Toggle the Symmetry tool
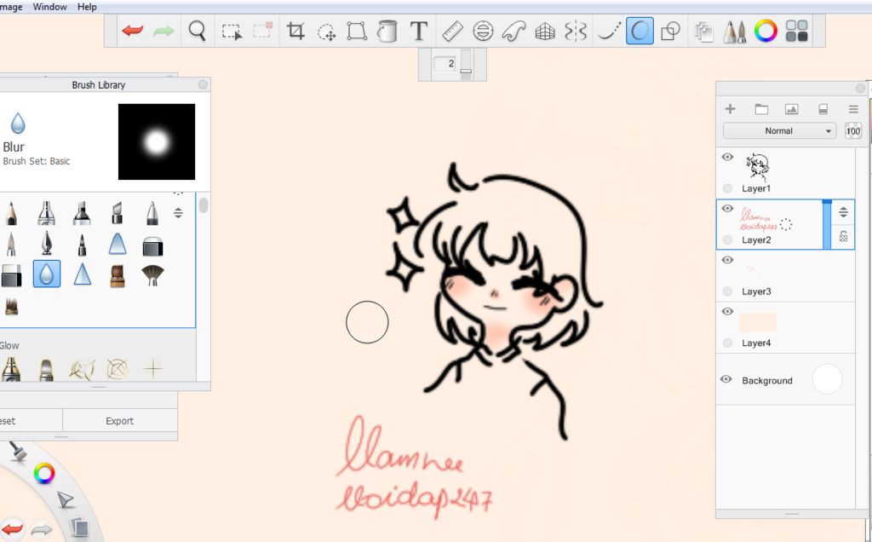The image size is (872, 542). click(576, 32)
